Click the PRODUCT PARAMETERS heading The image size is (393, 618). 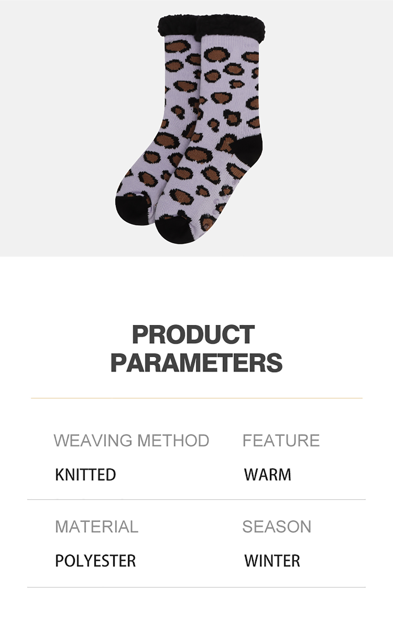point(196,349)
